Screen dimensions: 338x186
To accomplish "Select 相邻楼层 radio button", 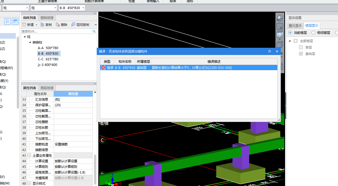I will click(x=313, y=33).
